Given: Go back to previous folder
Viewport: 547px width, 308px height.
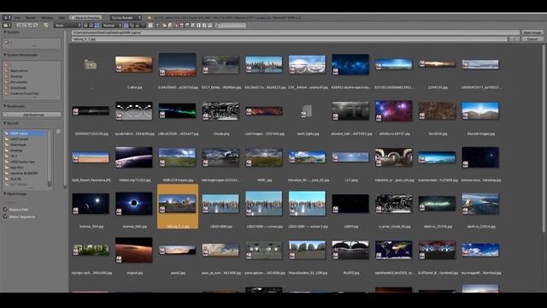Looking at the screenshot, I should 19,25.
